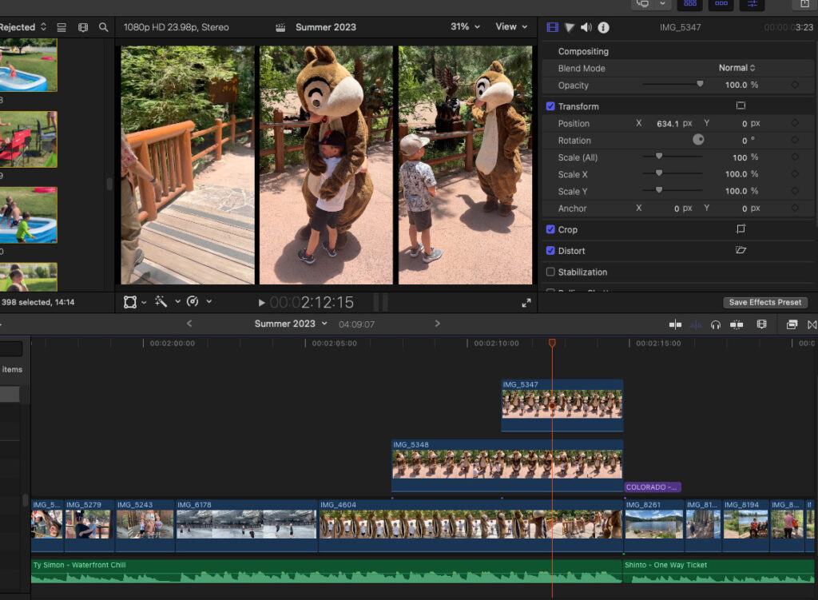Image resolution: width=818 pixels, height=600 pixels.
Task: Click the Position X value 634.1
Action: [668, 124]
